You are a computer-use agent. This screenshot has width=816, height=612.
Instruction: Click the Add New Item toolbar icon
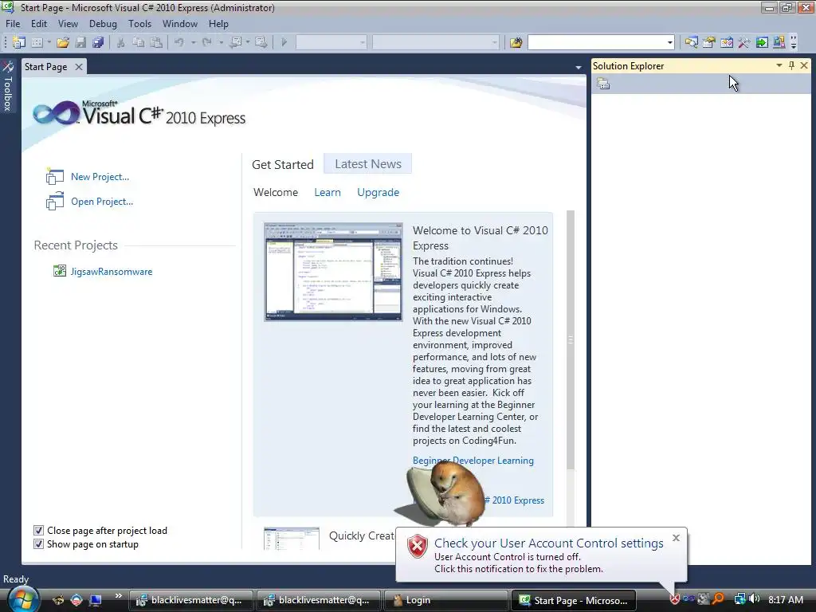pyautogui.click(x=37, y=42)
